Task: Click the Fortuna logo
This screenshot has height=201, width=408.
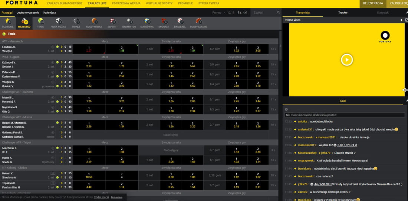Action: coord(22,3)
